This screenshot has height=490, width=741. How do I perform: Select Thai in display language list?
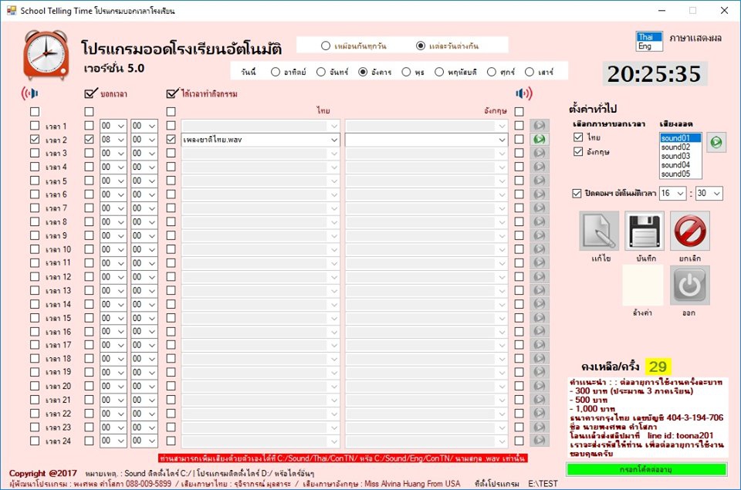pos(649,37)
